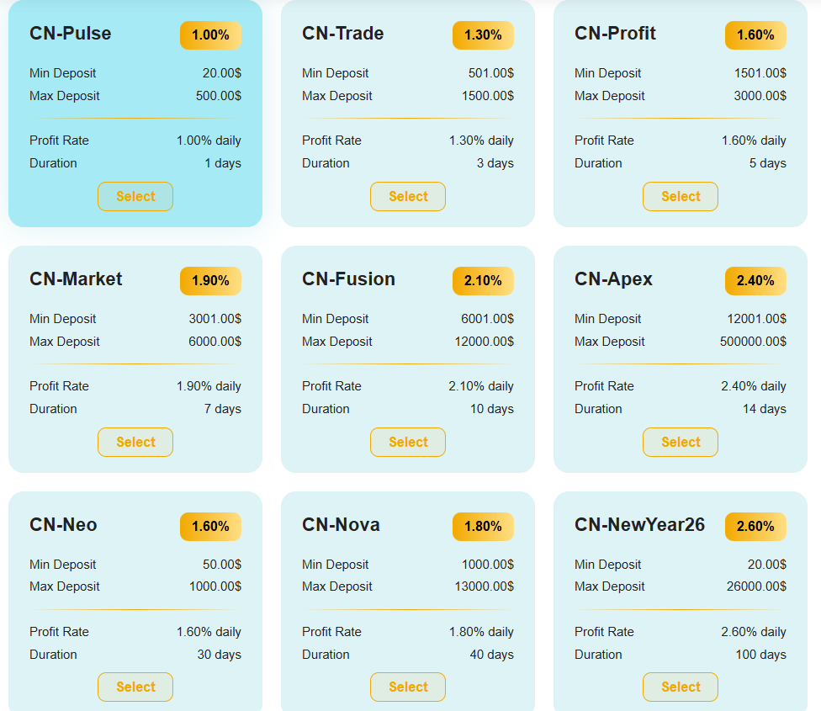
Task: Choose the CN-Profit plan Select button
Action: pyautogui.click(x=681, y=196)
